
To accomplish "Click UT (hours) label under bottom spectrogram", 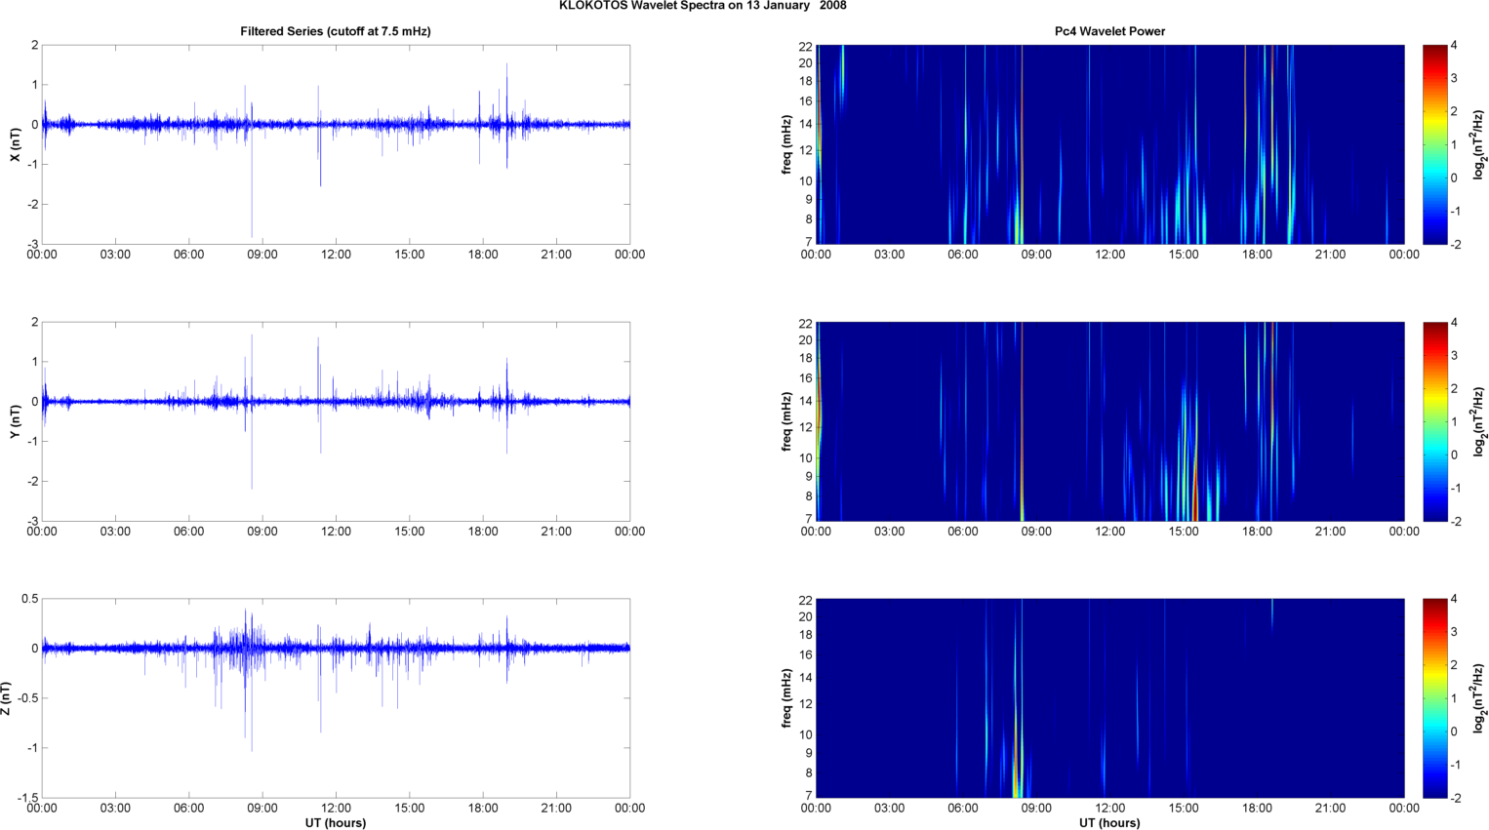I will (1109, 822).
